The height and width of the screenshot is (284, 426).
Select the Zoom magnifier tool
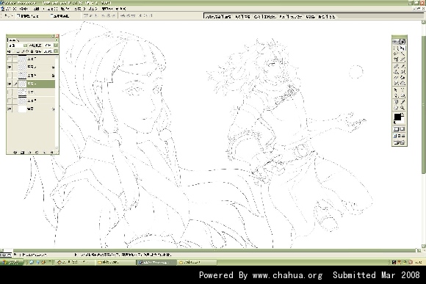click(x=402, y=108)
